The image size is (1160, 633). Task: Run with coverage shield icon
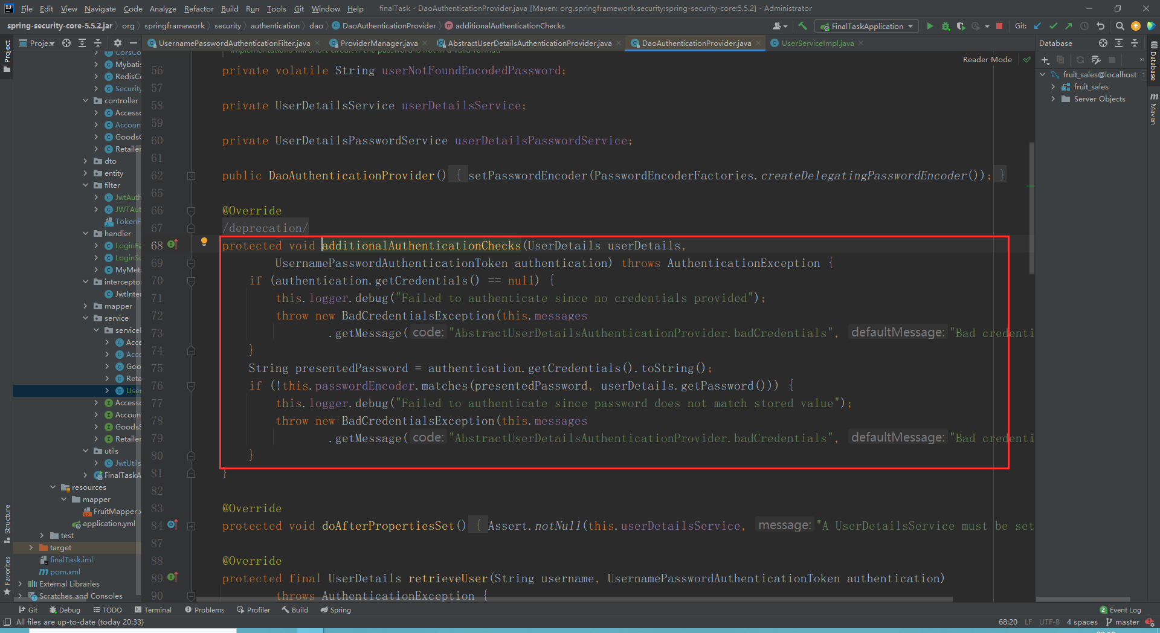[x=961, y=26]
